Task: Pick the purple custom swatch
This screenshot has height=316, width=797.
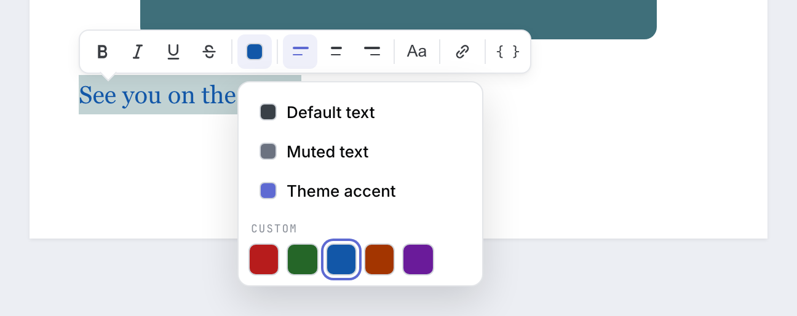Action: (x=418, y=259)
